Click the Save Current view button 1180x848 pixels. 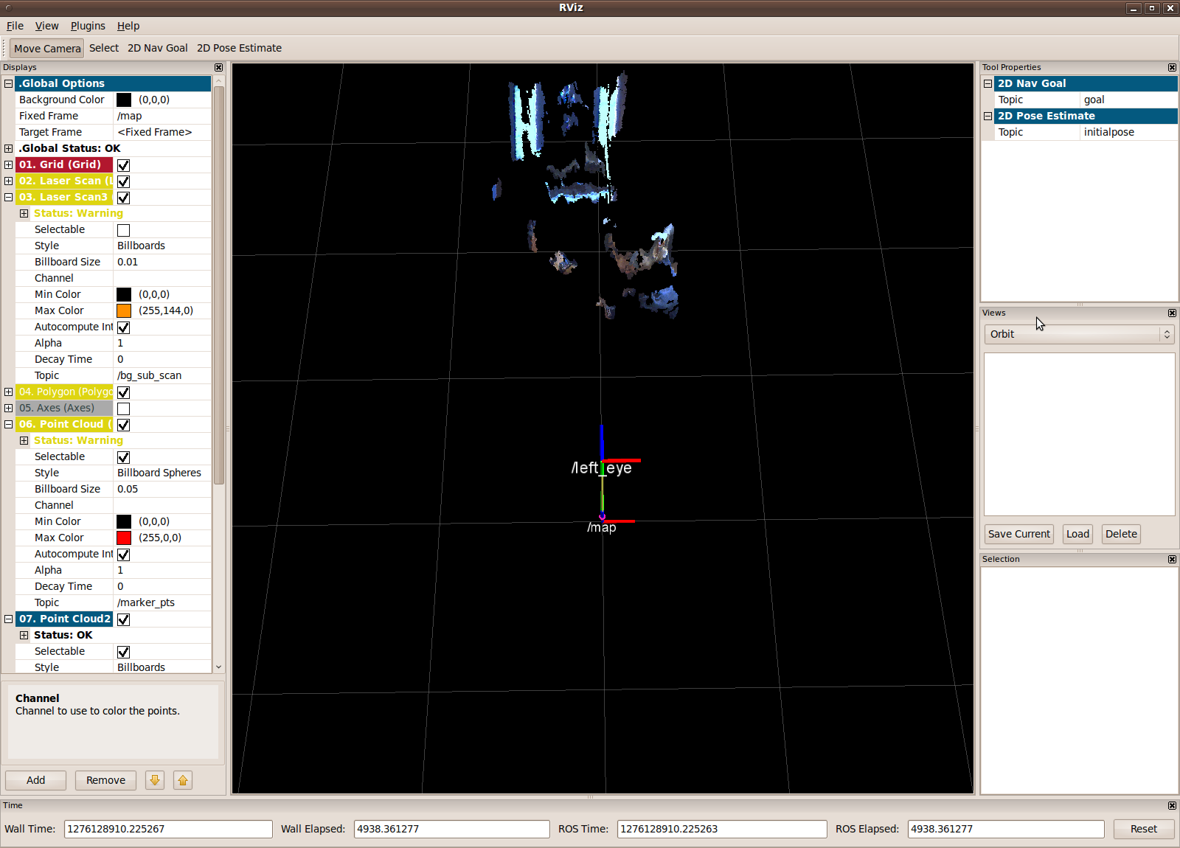click(1019, 534)
